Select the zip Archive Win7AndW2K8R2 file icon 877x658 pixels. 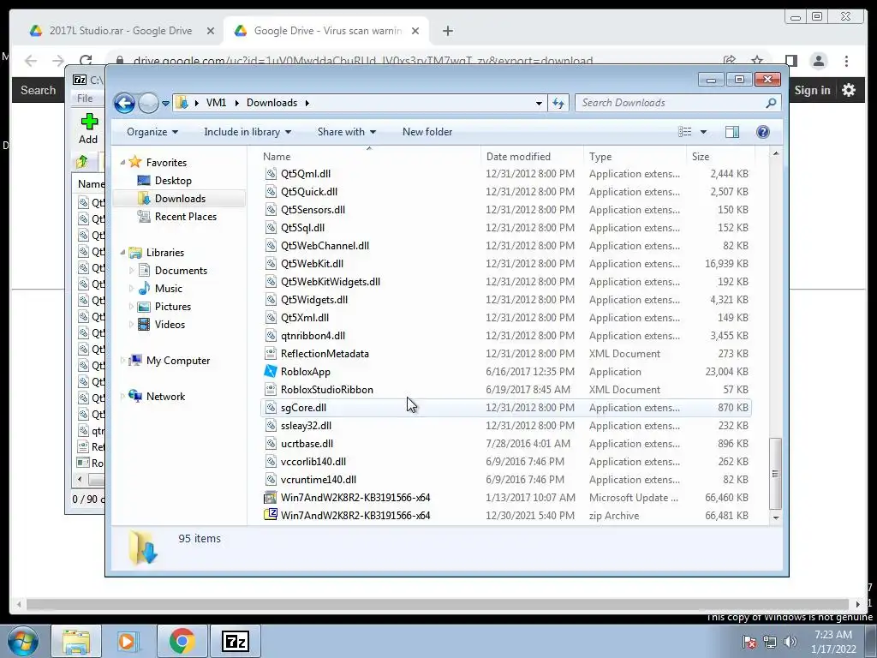click(x=271, y=515)
